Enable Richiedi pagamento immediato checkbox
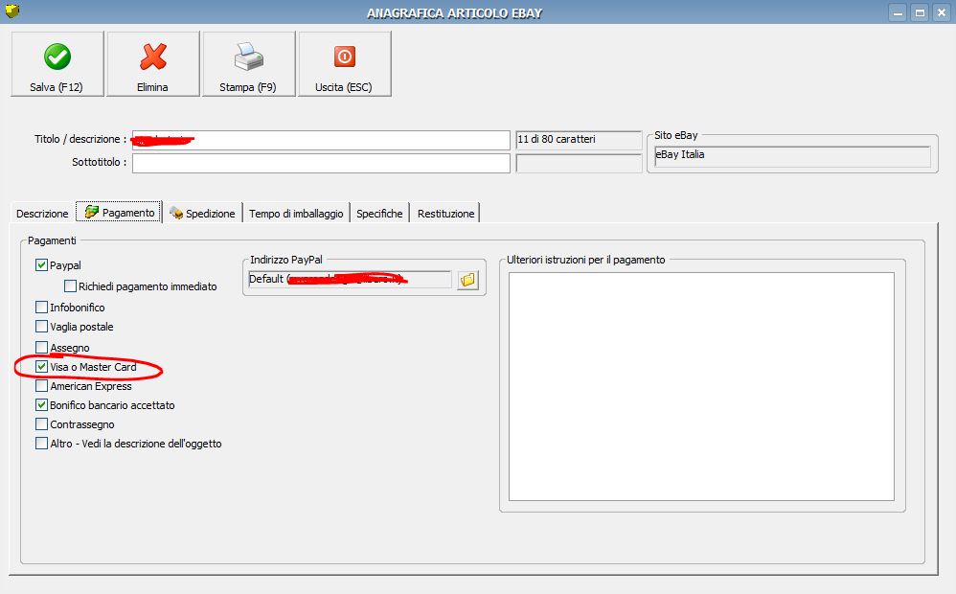 coord(70,286)
